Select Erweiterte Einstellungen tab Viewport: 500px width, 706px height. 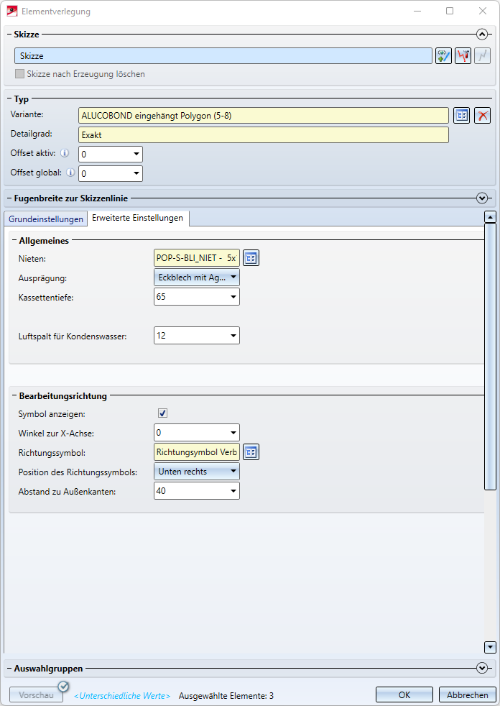point(138,218)
